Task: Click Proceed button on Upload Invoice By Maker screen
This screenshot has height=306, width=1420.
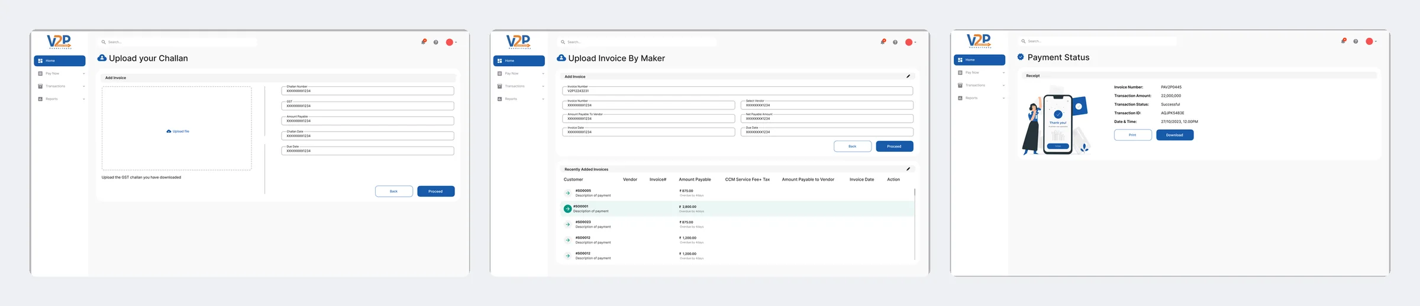Action: click(895, 146)
